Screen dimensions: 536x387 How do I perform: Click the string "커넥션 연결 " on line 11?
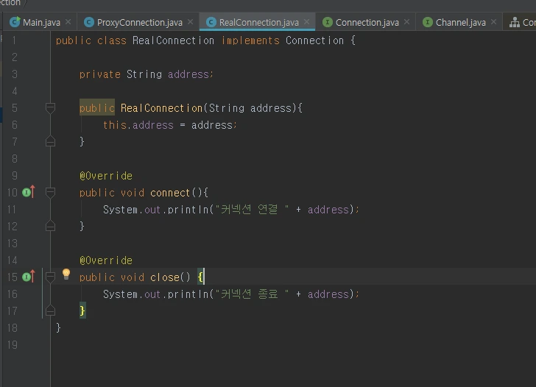(252, 209)
